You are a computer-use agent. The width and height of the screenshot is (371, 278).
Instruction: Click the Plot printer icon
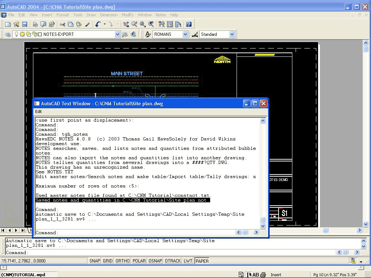[x=35, y=24]
